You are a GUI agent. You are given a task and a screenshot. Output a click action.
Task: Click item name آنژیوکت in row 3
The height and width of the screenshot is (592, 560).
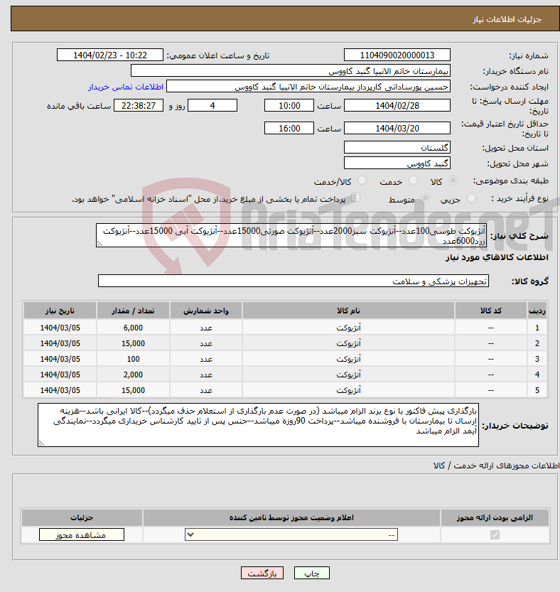348,359
